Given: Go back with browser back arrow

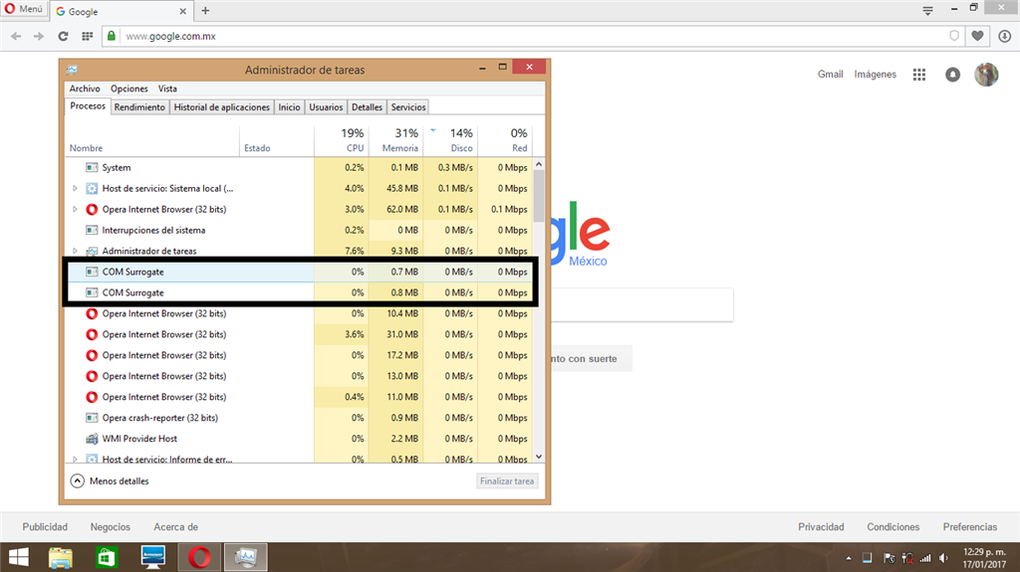Looking at the screenshot, I should 16,37.
